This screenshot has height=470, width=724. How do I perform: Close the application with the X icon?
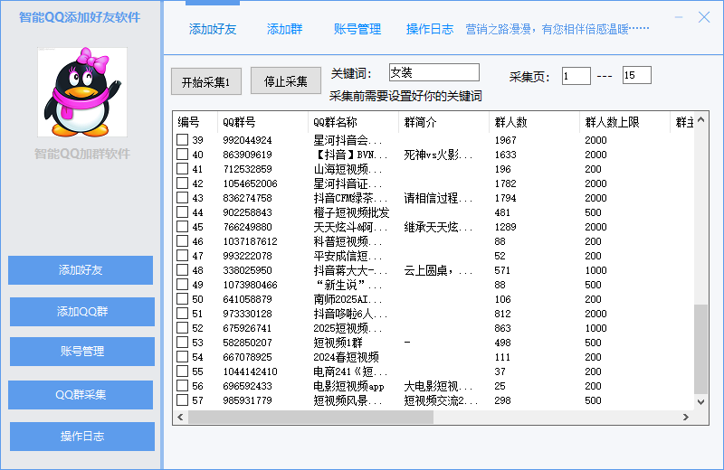tap(704, 17)
